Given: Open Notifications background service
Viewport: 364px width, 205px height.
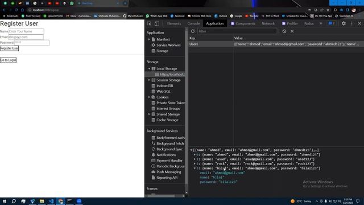Looking at the screenshot, I should tap(166, 155).
